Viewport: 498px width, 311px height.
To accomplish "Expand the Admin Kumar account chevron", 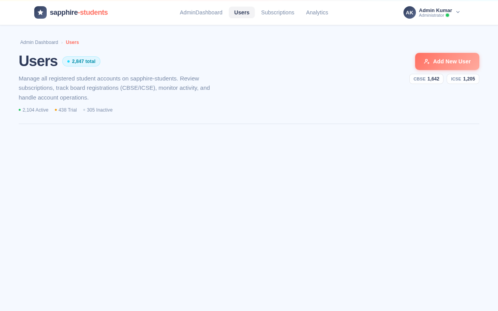I will pyautogui.click(x=458, y=12).
